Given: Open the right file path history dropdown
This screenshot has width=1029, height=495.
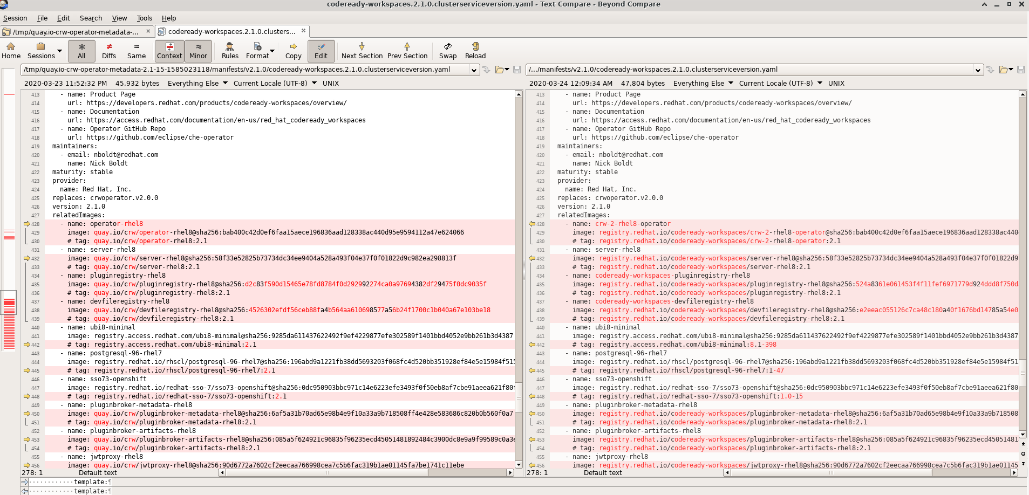Looking at the screenshot, I should pyautogui.click(x=978, y=70).
